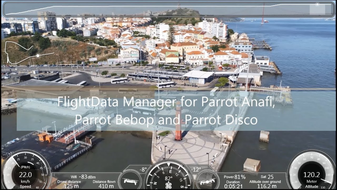Click the (Pitch) label in speed gauge
The width and height of the screenshot is (337, 190).
25,167
